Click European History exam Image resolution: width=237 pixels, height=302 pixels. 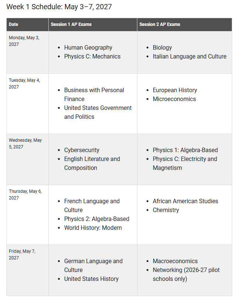coord(175,90)
